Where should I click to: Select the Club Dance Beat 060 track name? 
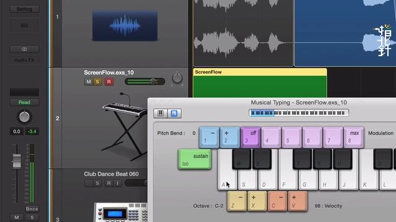click(111, 174)
